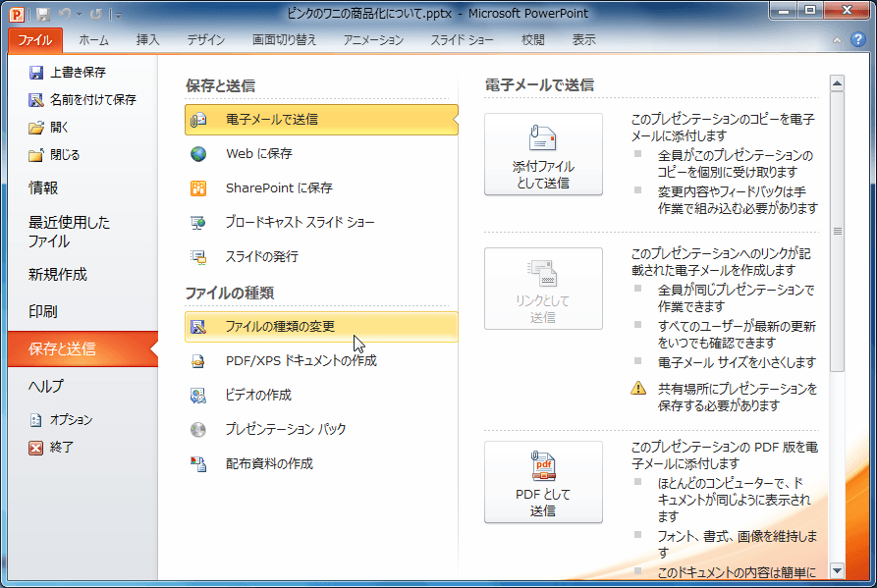Click the Undo arrow in title bar
877x588 pixels.
pos(66,14)
